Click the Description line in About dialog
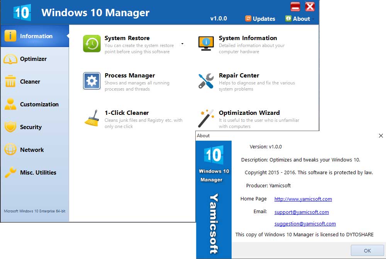 tap(301, 160)
